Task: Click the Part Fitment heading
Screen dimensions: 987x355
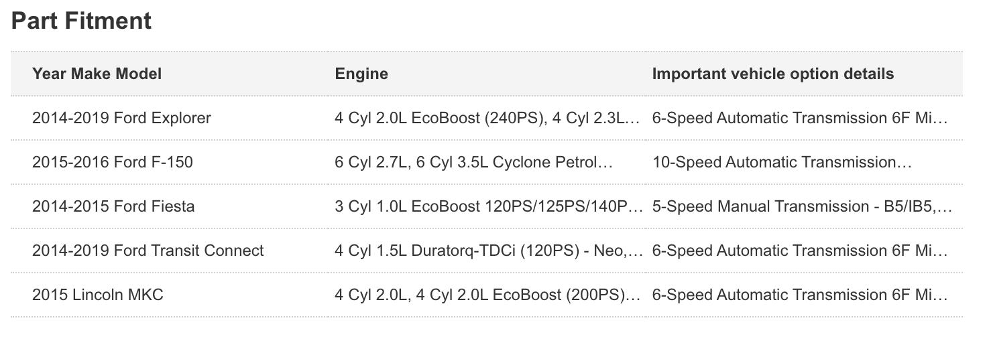Action: [82, 21]
